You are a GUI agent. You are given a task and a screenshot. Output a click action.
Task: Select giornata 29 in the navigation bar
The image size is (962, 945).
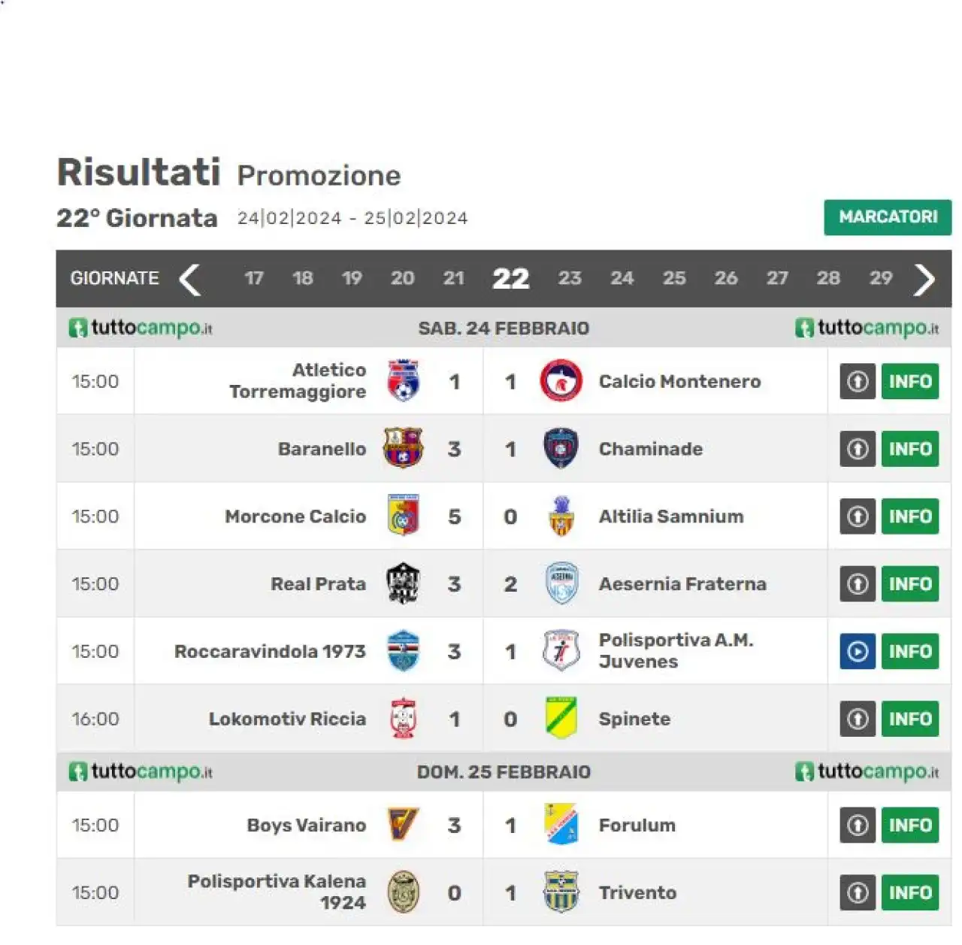pyautogui.click(x=881, y=278)
